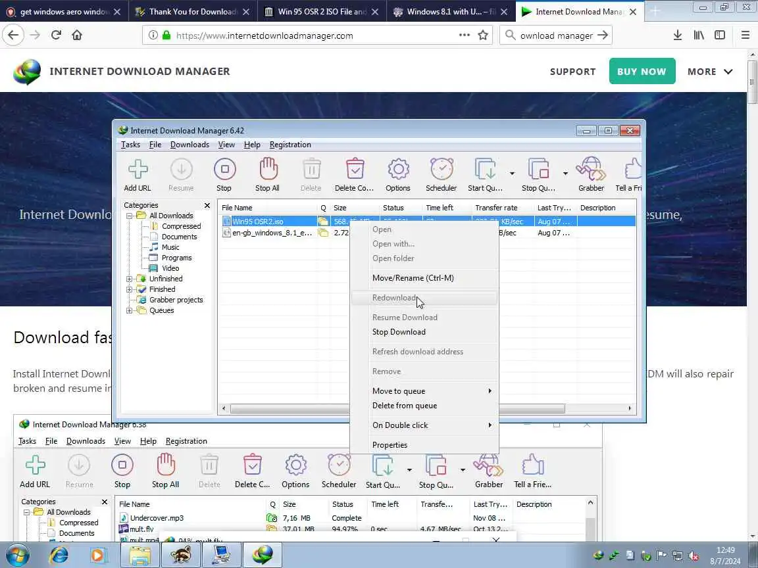Collapse All Downloads tree node
758x568 pixels.
(x=129, y=216)
